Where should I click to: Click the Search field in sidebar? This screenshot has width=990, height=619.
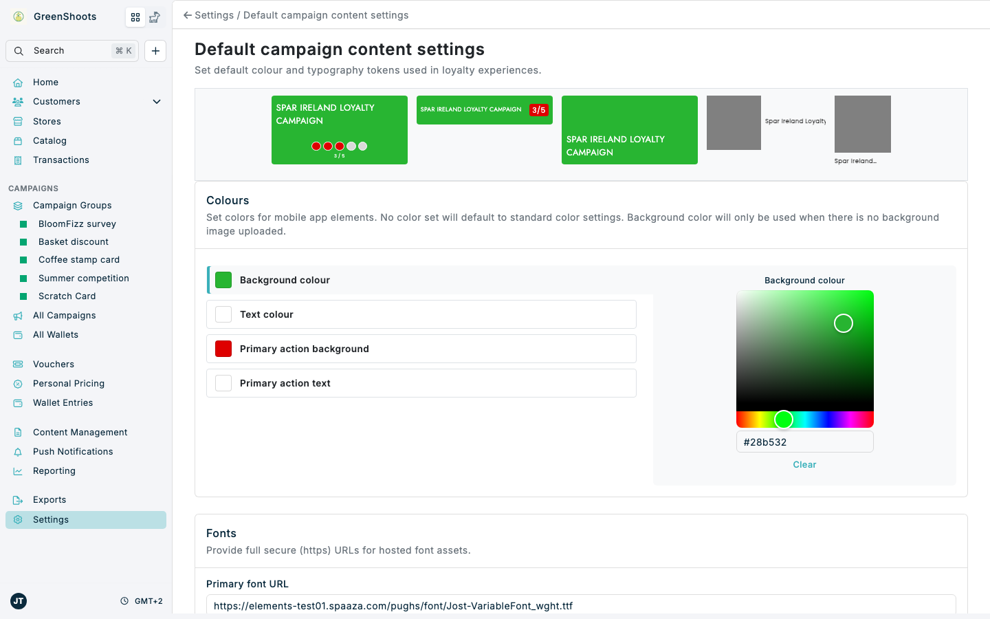(x=72, y=51)
